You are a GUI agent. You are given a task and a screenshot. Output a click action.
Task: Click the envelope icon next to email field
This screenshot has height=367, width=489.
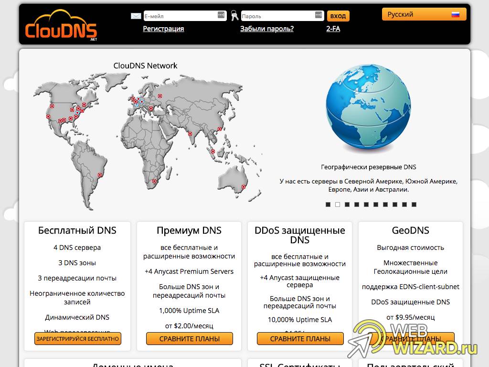(135, 15)
